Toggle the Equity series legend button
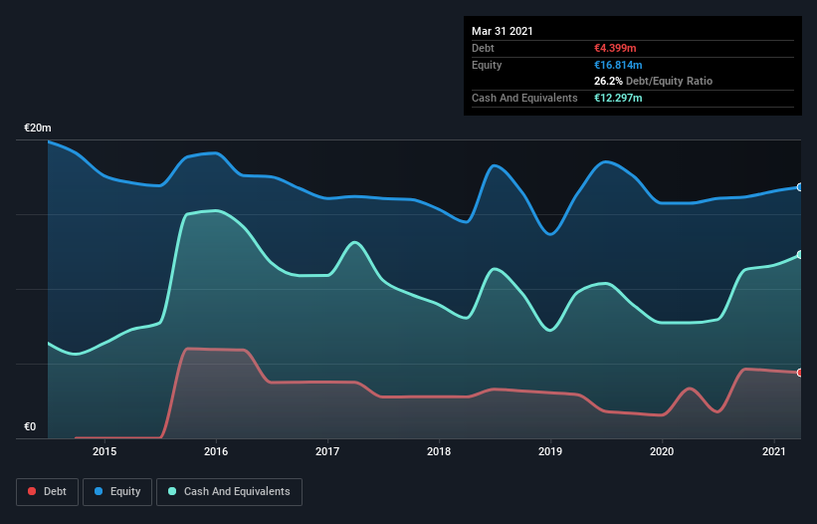Viewport: 817px width, 524px height. pos(117,492)
